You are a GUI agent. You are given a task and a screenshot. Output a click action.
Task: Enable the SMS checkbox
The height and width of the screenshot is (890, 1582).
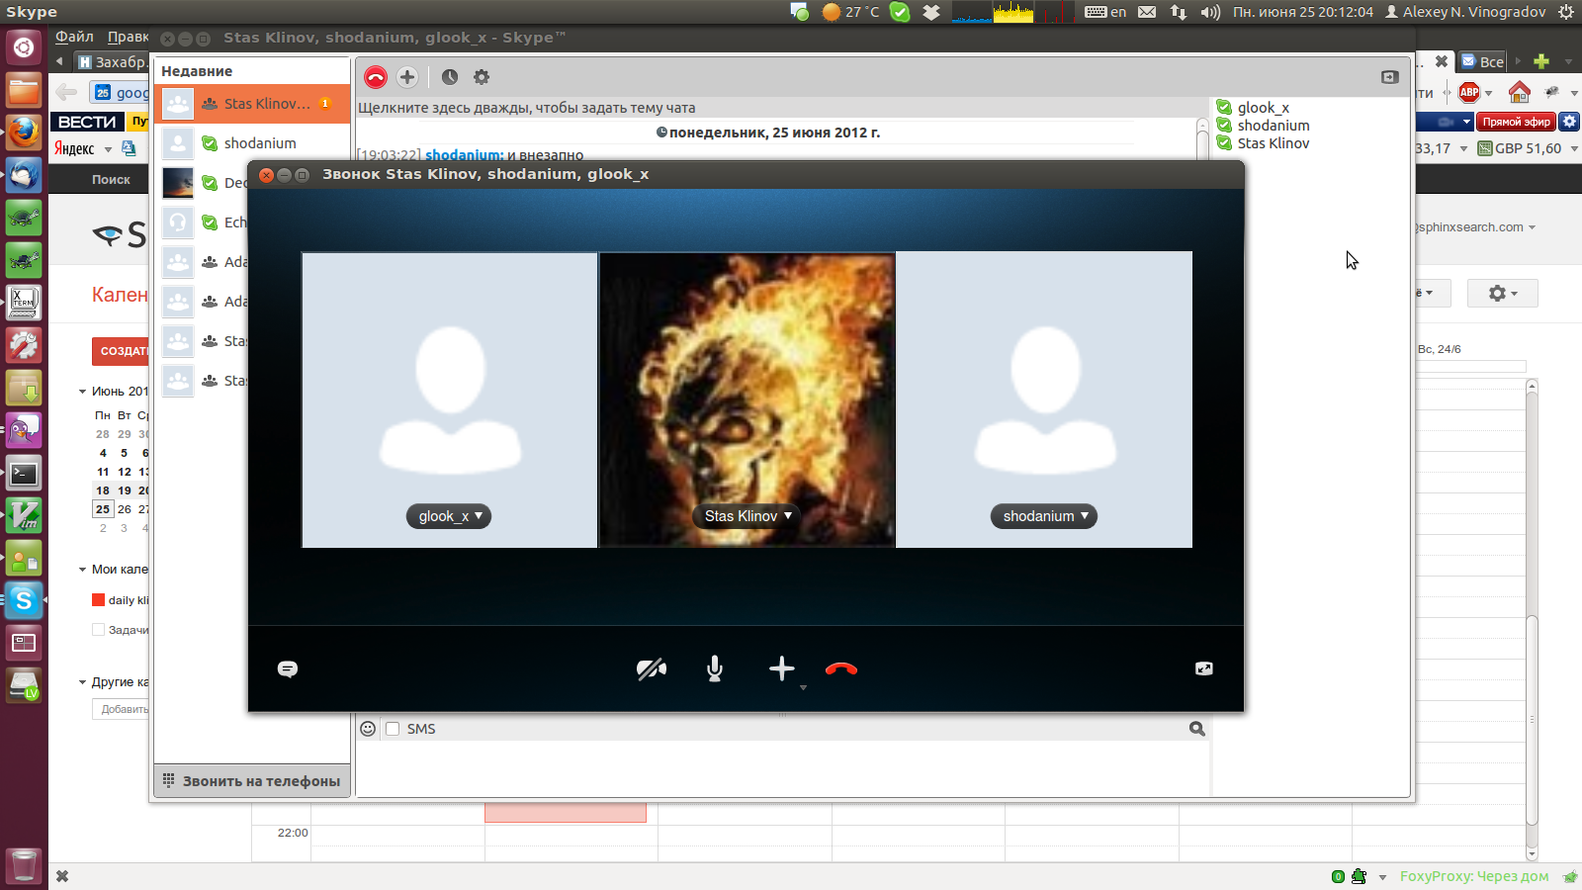tap(393, 729)
